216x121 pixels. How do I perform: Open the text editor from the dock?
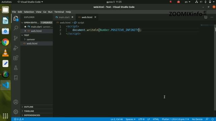(x=5, y=64)
